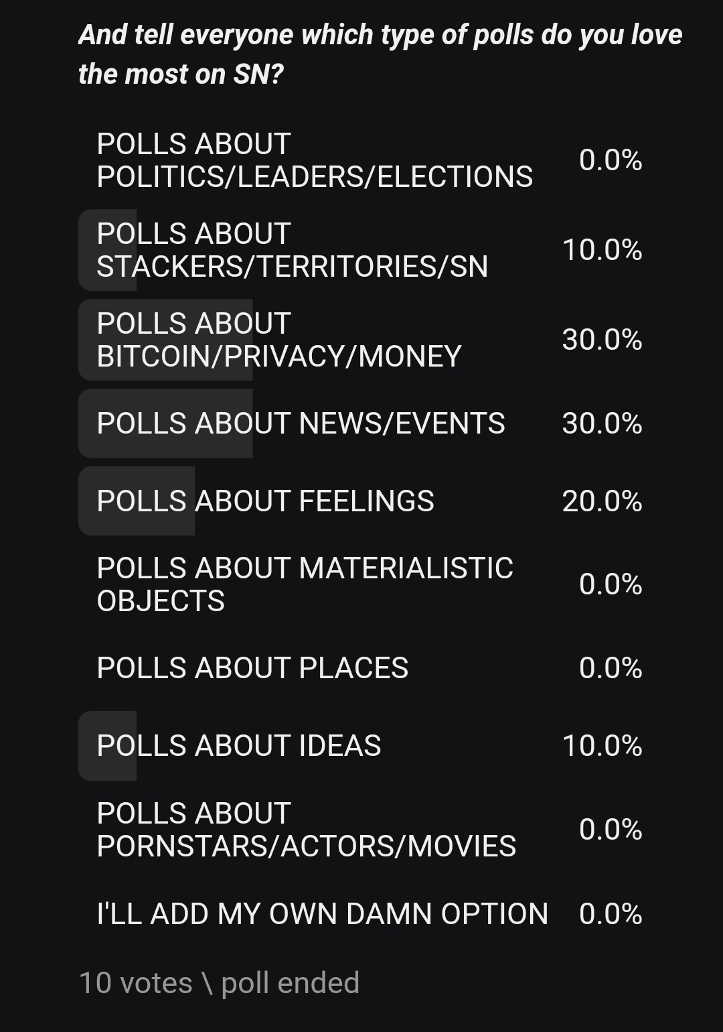Choose the Bitcoin/Privacy/Money poll option
The image size is (723, 1032).
[278, 340]
